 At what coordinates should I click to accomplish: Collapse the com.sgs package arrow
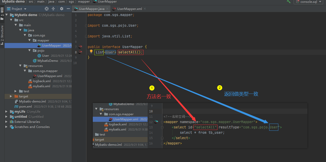pyautogui.click(x=25, y=35)
